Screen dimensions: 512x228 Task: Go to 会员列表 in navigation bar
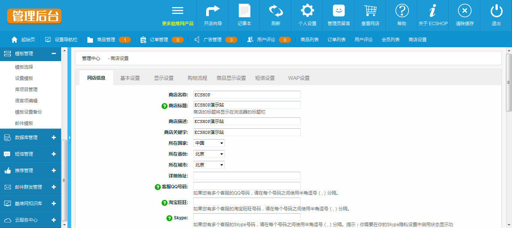point(391,39)
